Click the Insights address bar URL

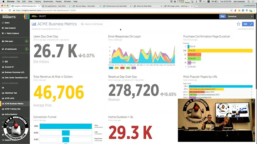coord(46,10)
